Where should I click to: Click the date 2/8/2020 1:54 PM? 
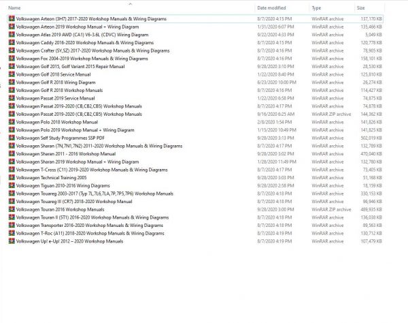(x=274, y=122)
